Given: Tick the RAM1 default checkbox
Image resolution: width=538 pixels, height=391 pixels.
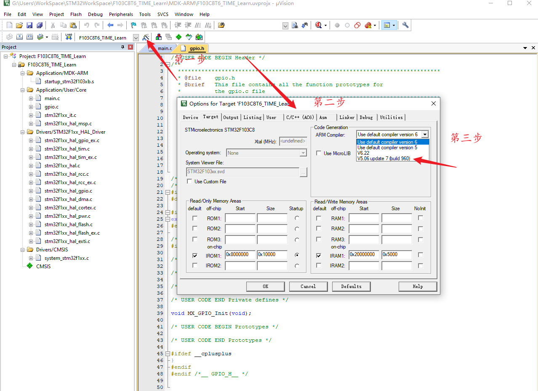Looking at the screenshot, I should pos(319,218).
